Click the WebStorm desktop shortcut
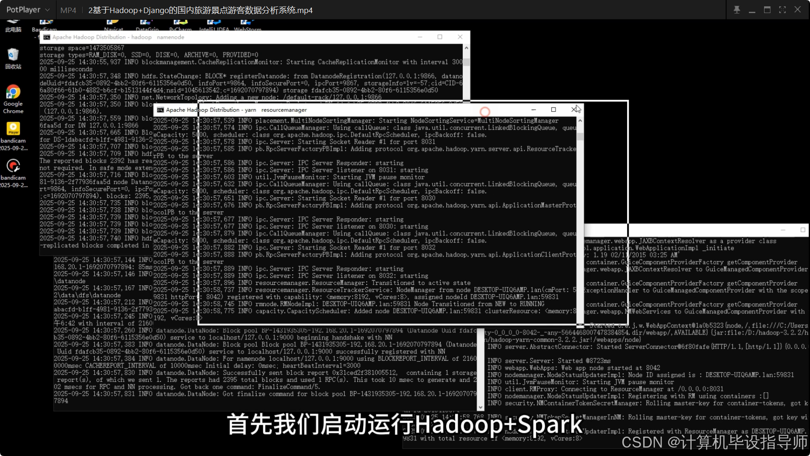The height and width of the screenshot is (456, 810). pyautogui.click(x=247, y=24)
